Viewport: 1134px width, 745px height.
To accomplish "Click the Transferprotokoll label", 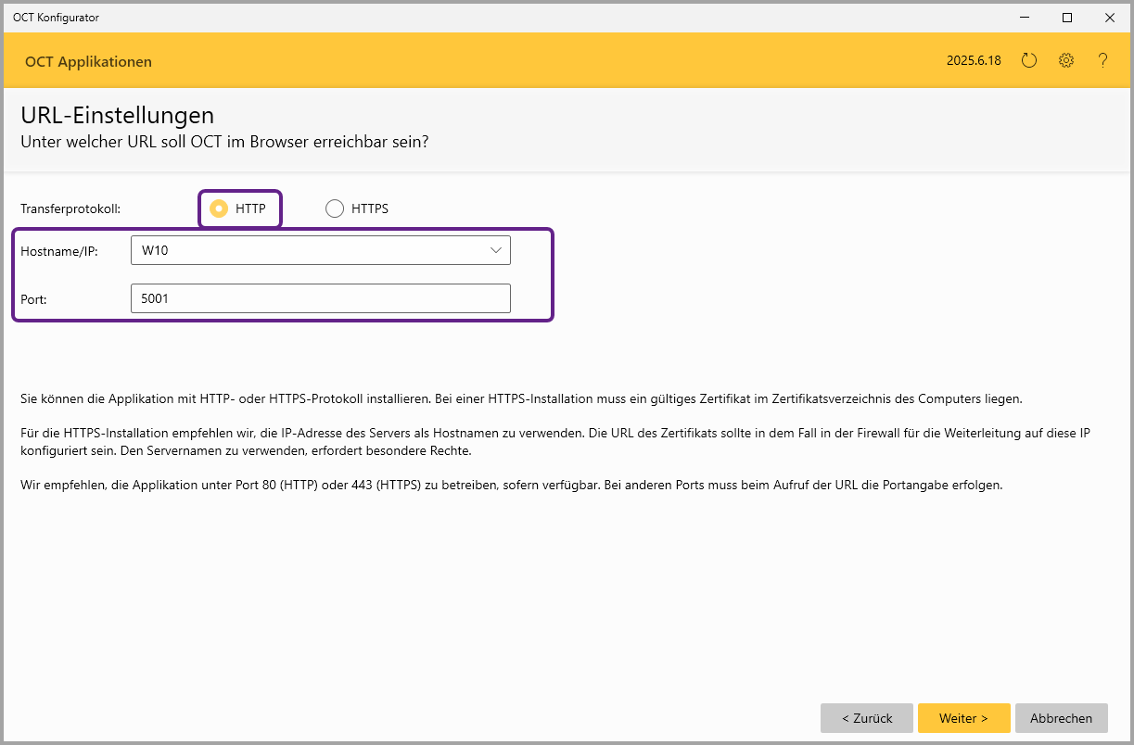I will 70,208.
